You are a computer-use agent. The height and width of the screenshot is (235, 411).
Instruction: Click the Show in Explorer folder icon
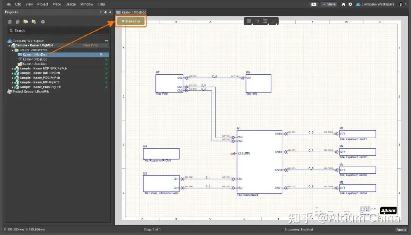pos(34,22)
